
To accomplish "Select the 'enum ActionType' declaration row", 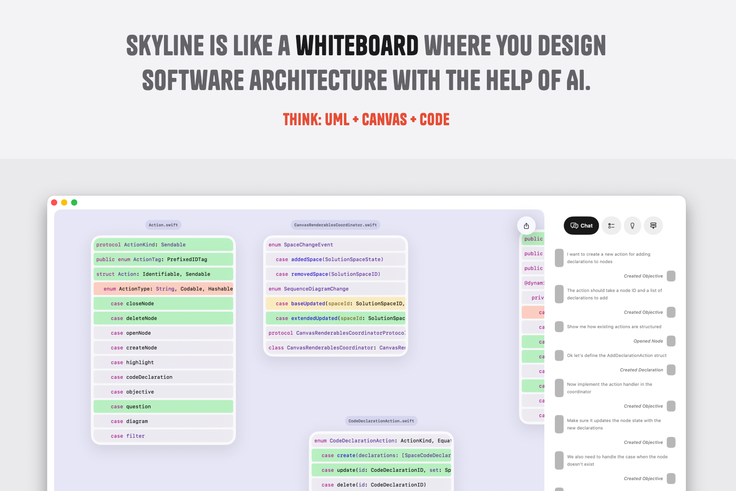I will [x=163, y=289].
